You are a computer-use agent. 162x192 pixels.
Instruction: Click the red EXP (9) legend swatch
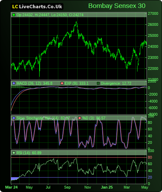62,83
